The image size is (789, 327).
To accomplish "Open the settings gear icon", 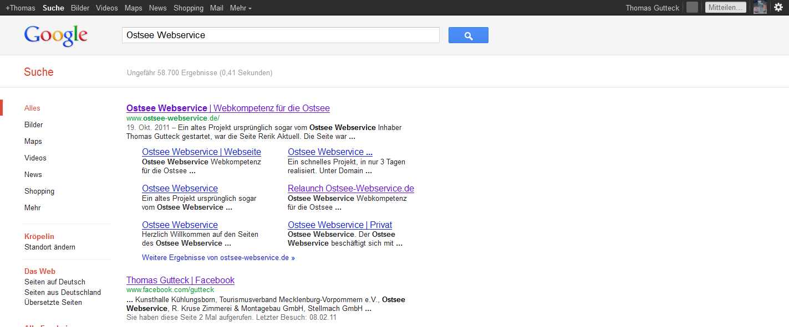I will [x=778, y=7].
